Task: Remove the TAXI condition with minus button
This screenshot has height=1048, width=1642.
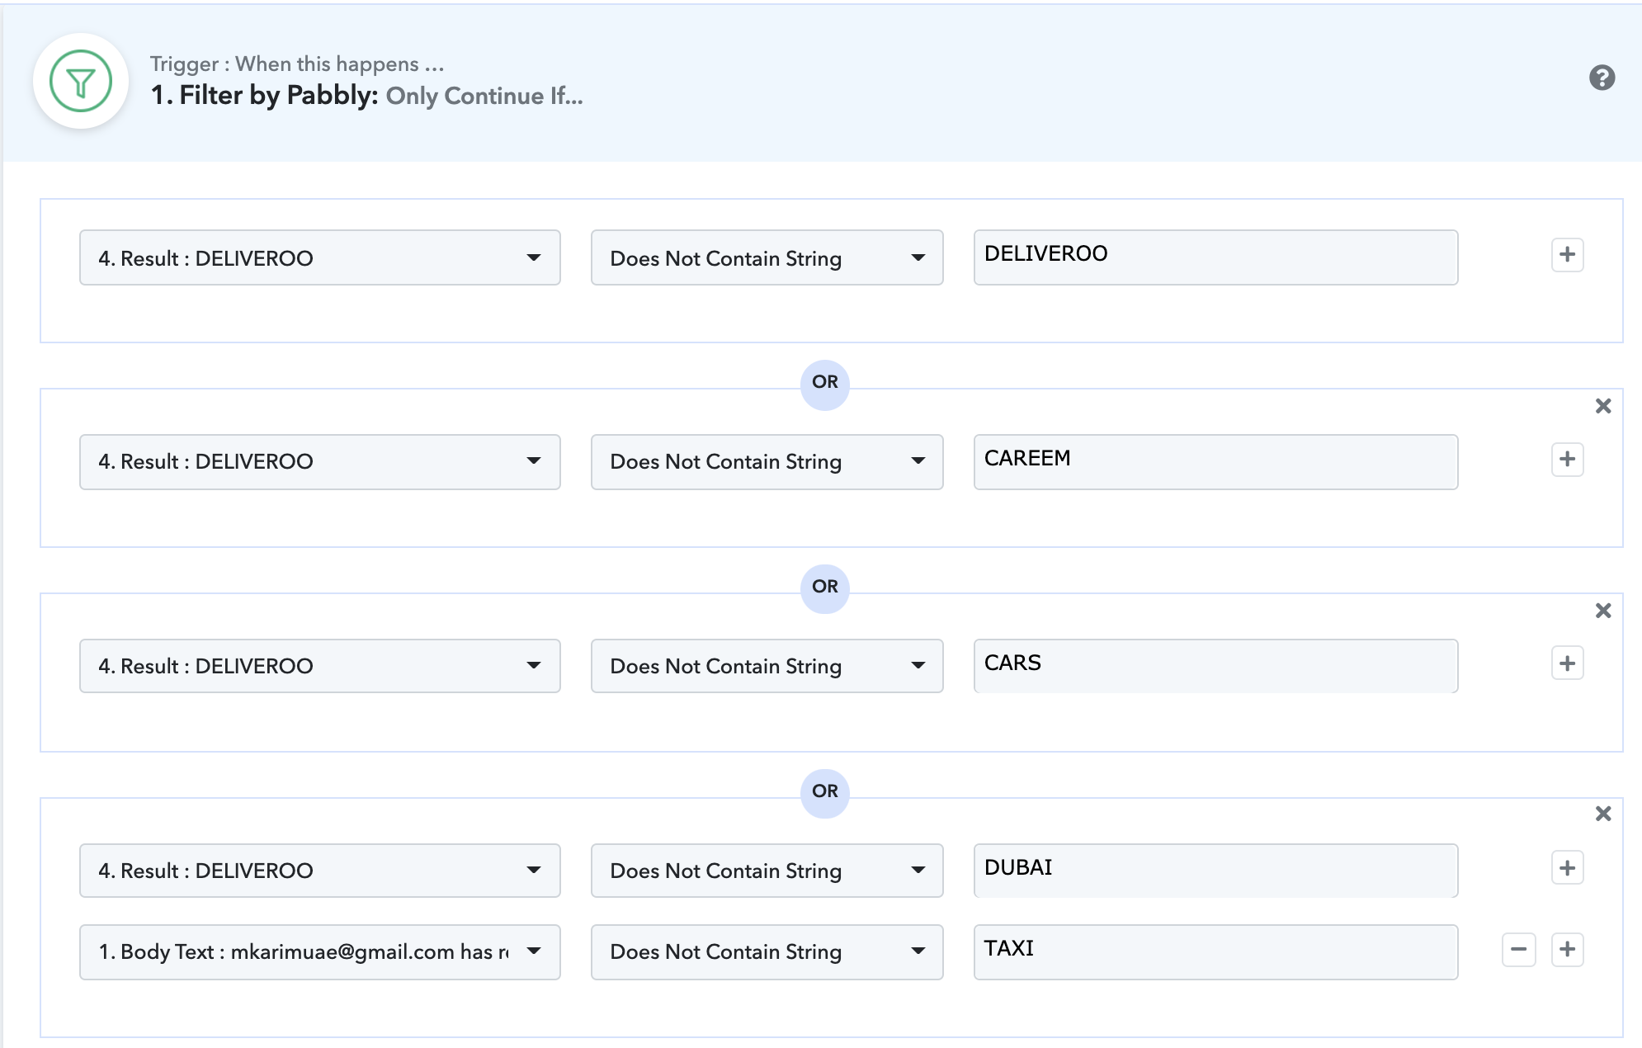Action: [x=1518, y=949]
